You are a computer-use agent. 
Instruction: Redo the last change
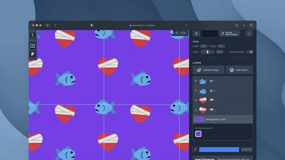[214, 33]
